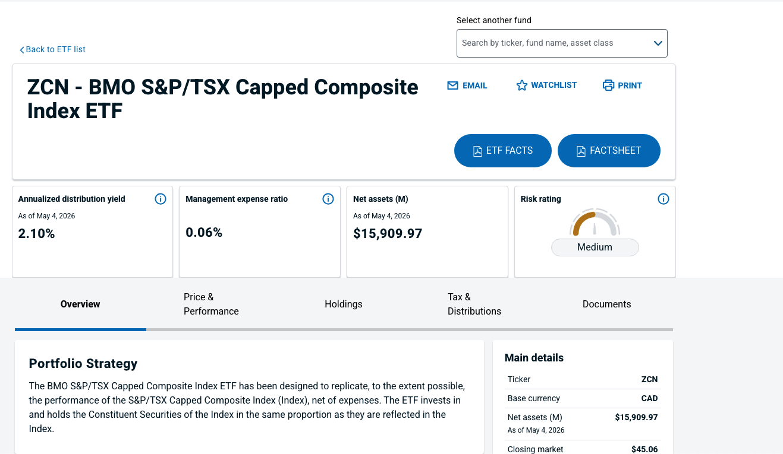Go to Tax & Distributions tab
The height and width of the screenshot is (454, 783).
point(474,304)
